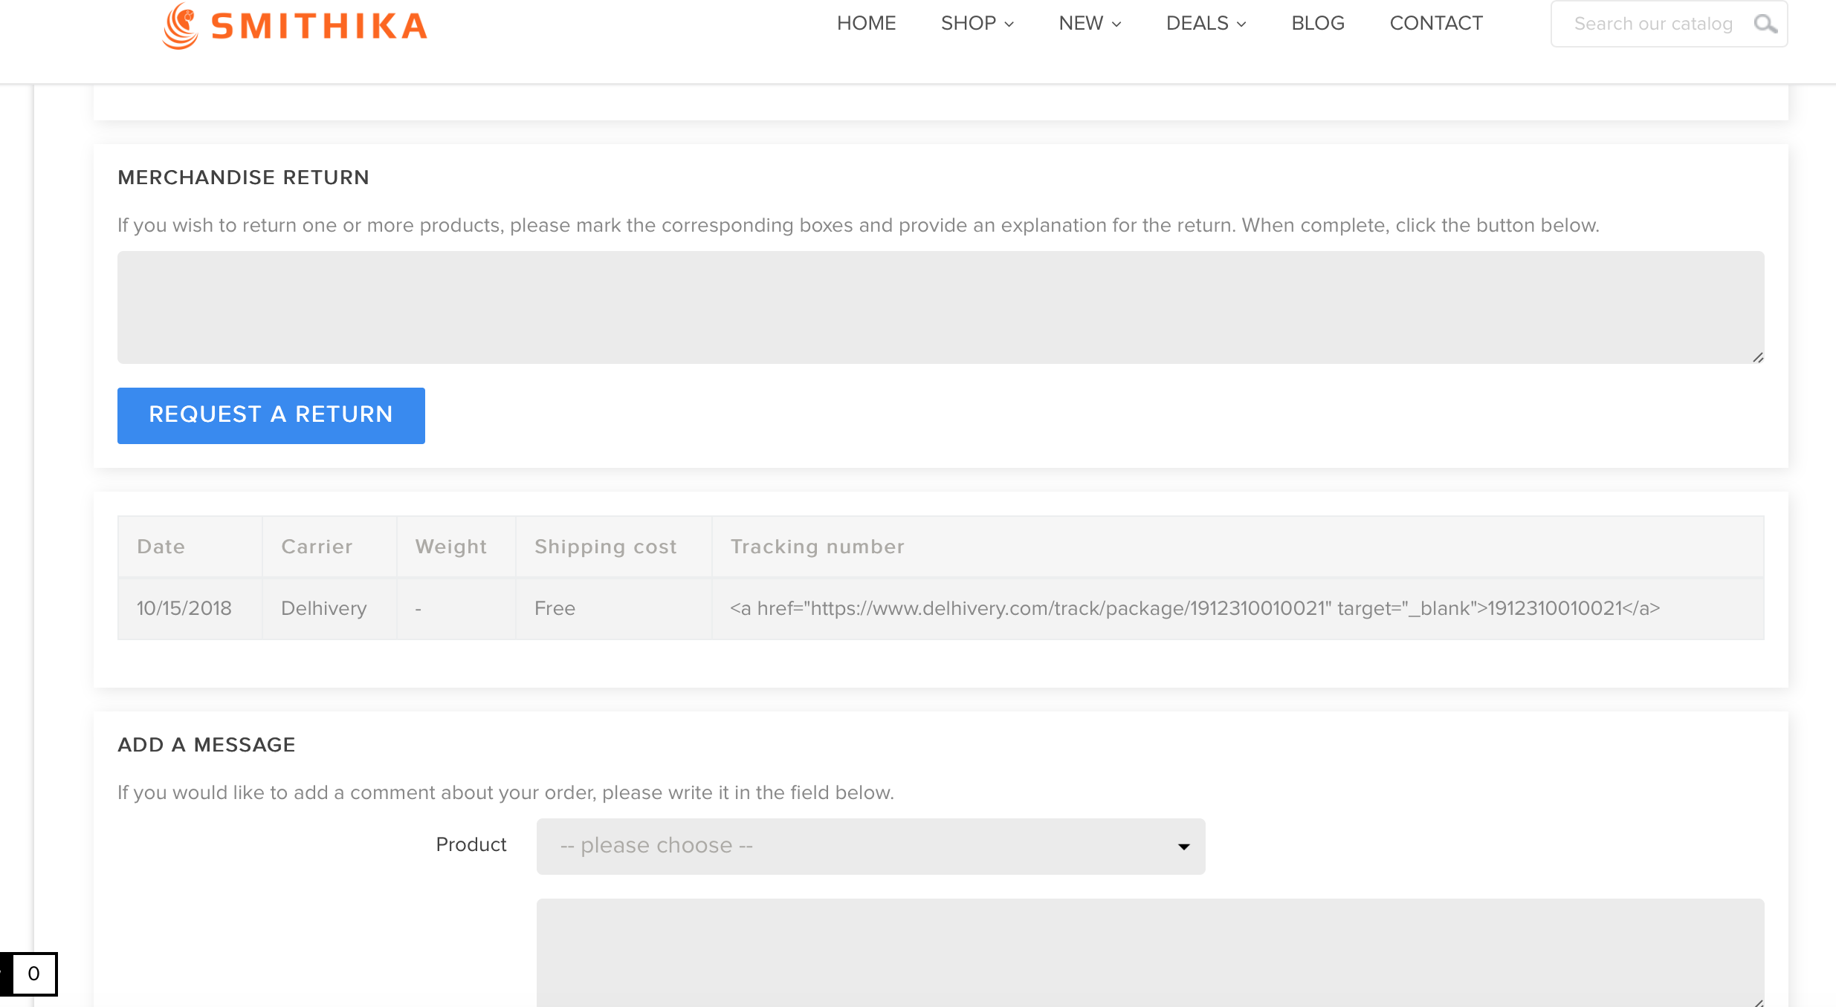Go to the HOME menu item
Screen dimensions: 1836x1007
click(866, 23)
